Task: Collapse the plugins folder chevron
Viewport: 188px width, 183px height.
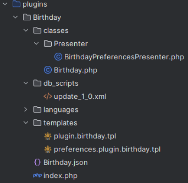Action: (x=5, y=4)
